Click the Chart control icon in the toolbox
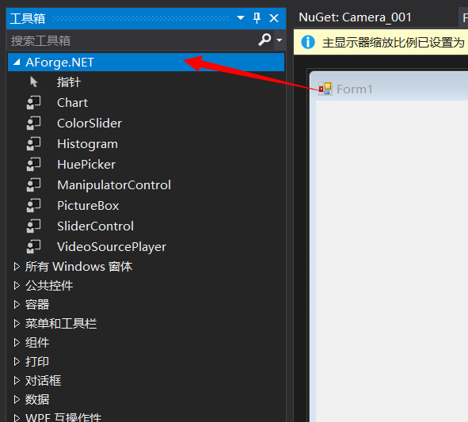The image size is (468, 422). click(34, 103)
